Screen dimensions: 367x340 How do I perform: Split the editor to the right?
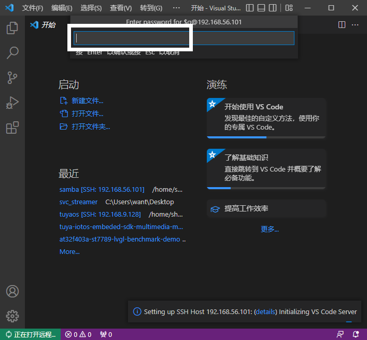pyautogui.click(x=342, y=24)
